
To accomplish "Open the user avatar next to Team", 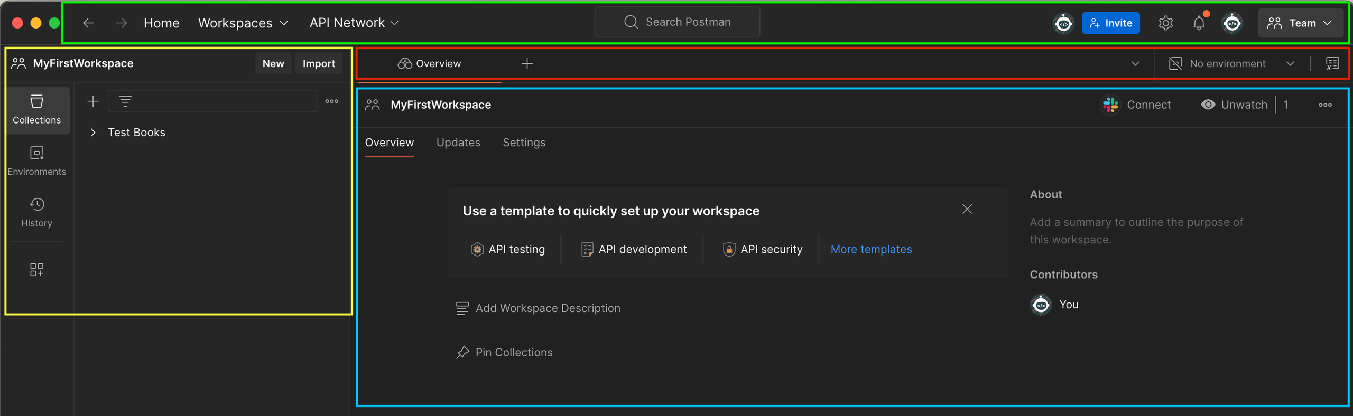I will point(1232,23).
